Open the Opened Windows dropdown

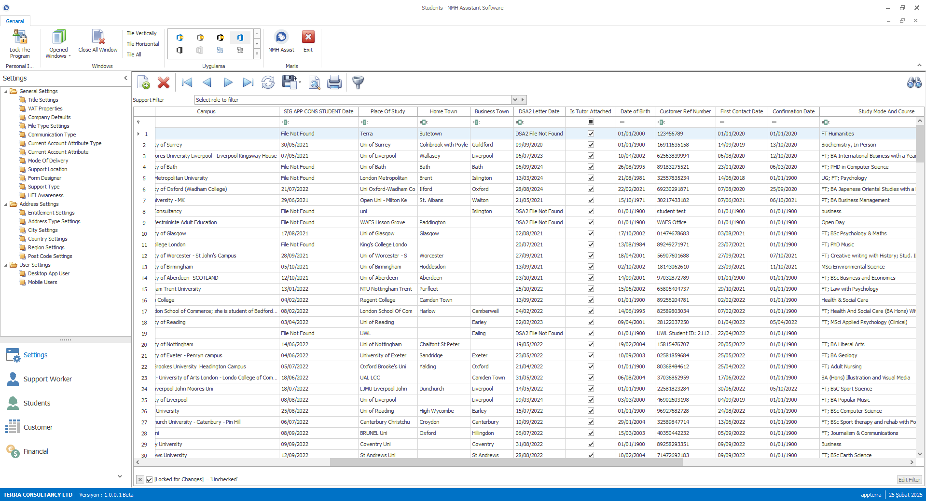[x=58, y=43]
